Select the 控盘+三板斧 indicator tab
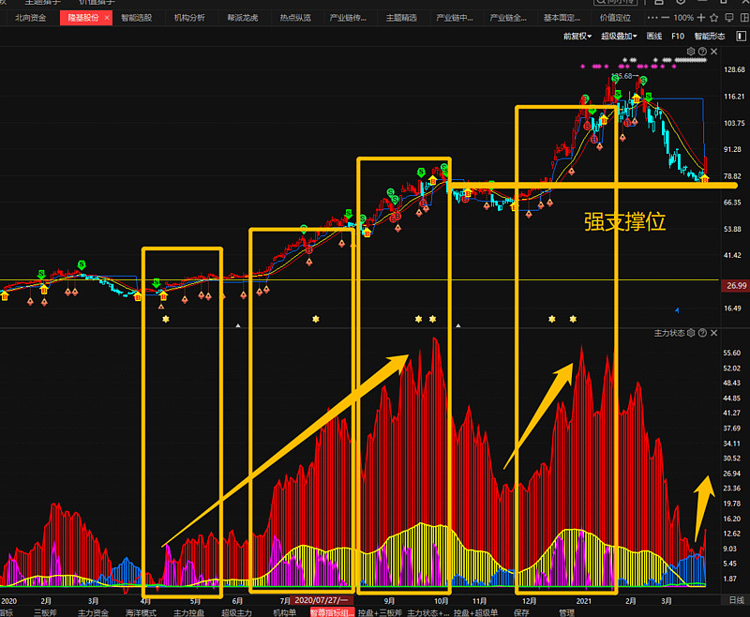The image size is (750, 617). [x=381, y=612]
